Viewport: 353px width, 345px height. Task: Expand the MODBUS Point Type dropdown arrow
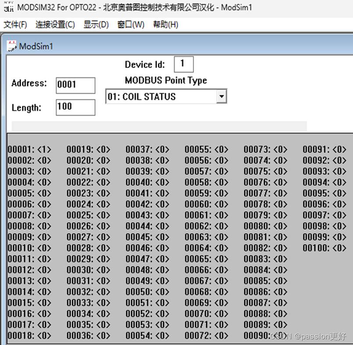[x=221, y=96]
